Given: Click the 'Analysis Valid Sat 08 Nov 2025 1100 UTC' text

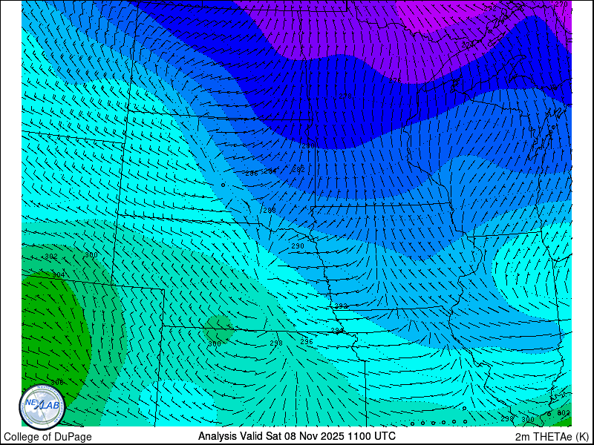Looking at the screenshot, I should [x=297, y=436].
